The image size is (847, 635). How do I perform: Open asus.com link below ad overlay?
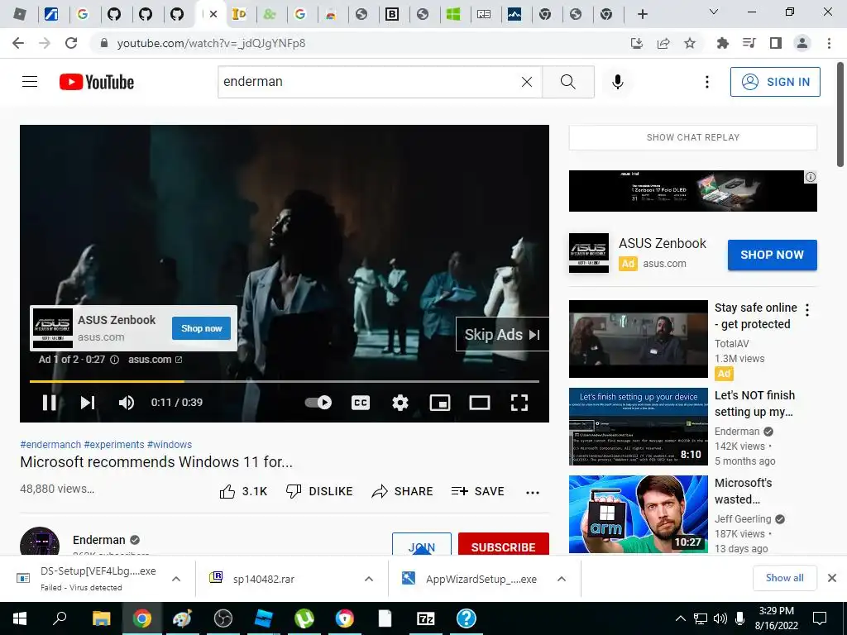(155, 360)
